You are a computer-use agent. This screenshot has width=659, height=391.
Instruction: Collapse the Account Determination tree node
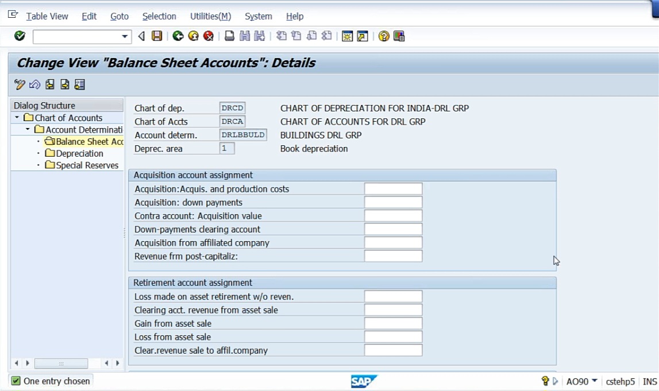[28, 129]
